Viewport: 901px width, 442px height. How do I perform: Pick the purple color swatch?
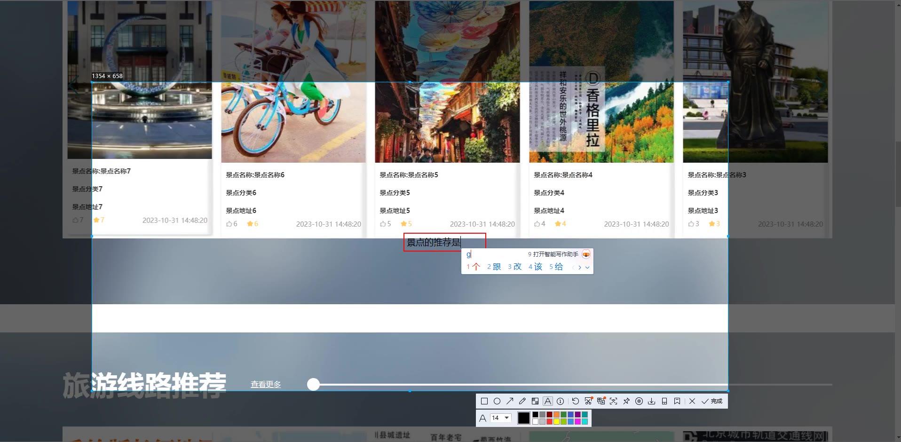[x=577, y=415]
